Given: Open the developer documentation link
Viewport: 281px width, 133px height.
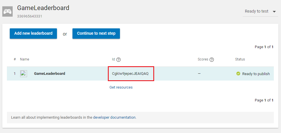Looking at the screenshot, I should coord(114,118).
